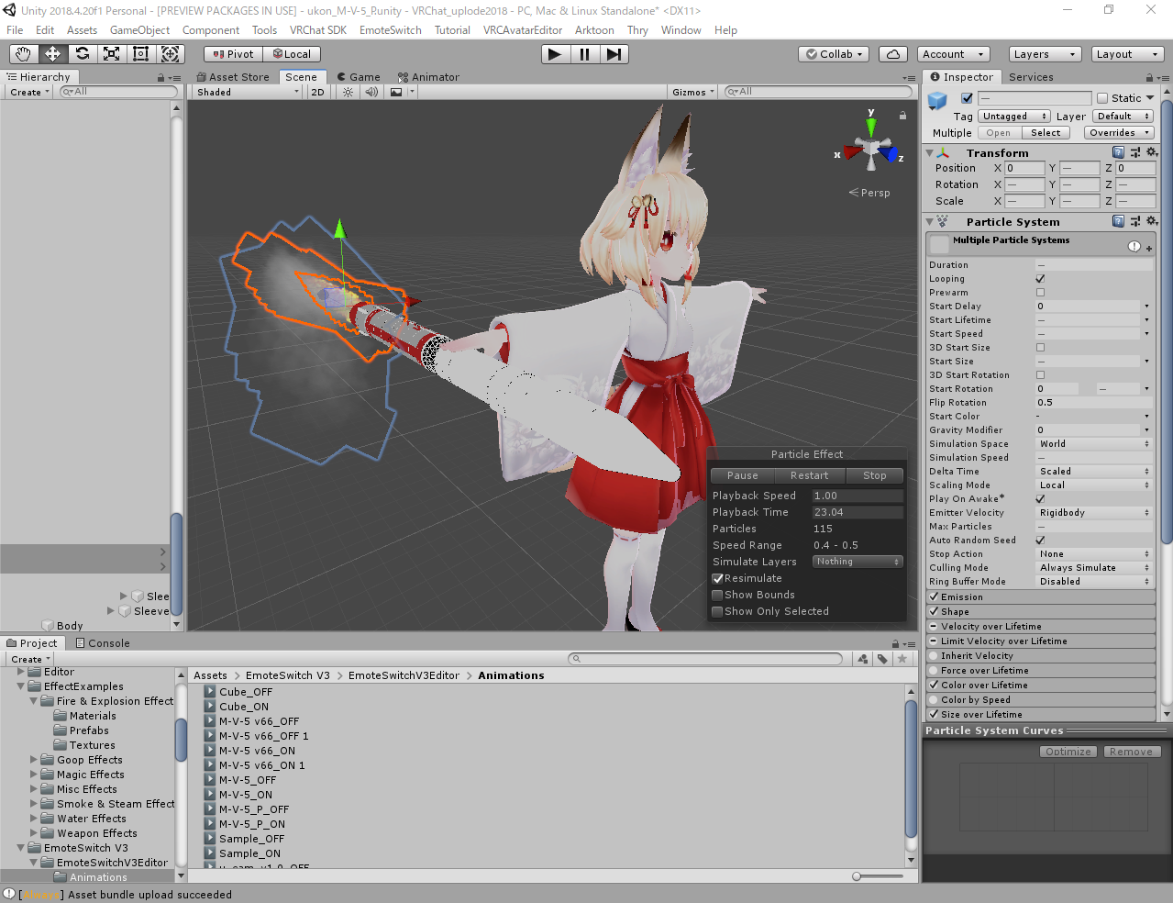
Task: Enable Show Bounds checkbox
Action: [718, 595]
